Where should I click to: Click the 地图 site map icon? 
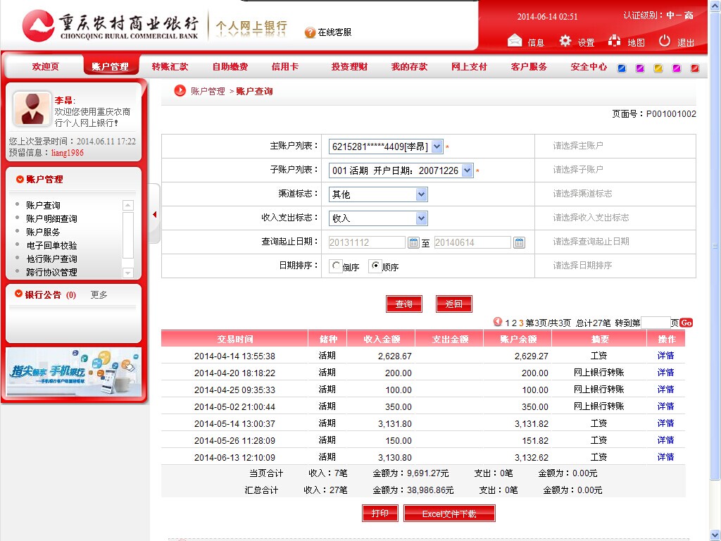[615, 41]
